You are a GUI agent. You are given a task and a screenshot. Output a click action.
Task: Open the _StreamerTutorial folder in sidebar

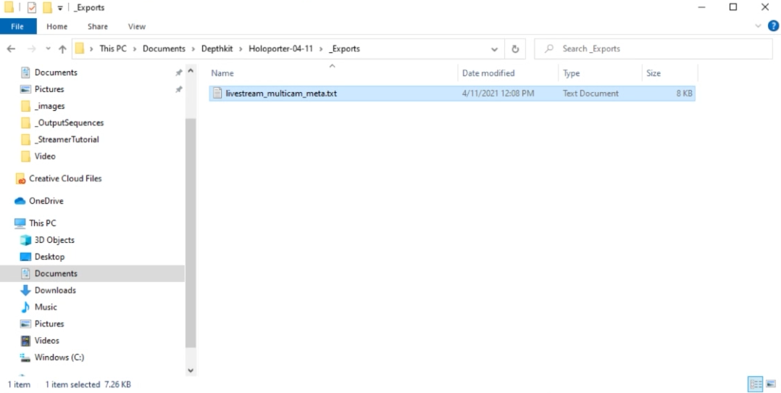point(68,140)
